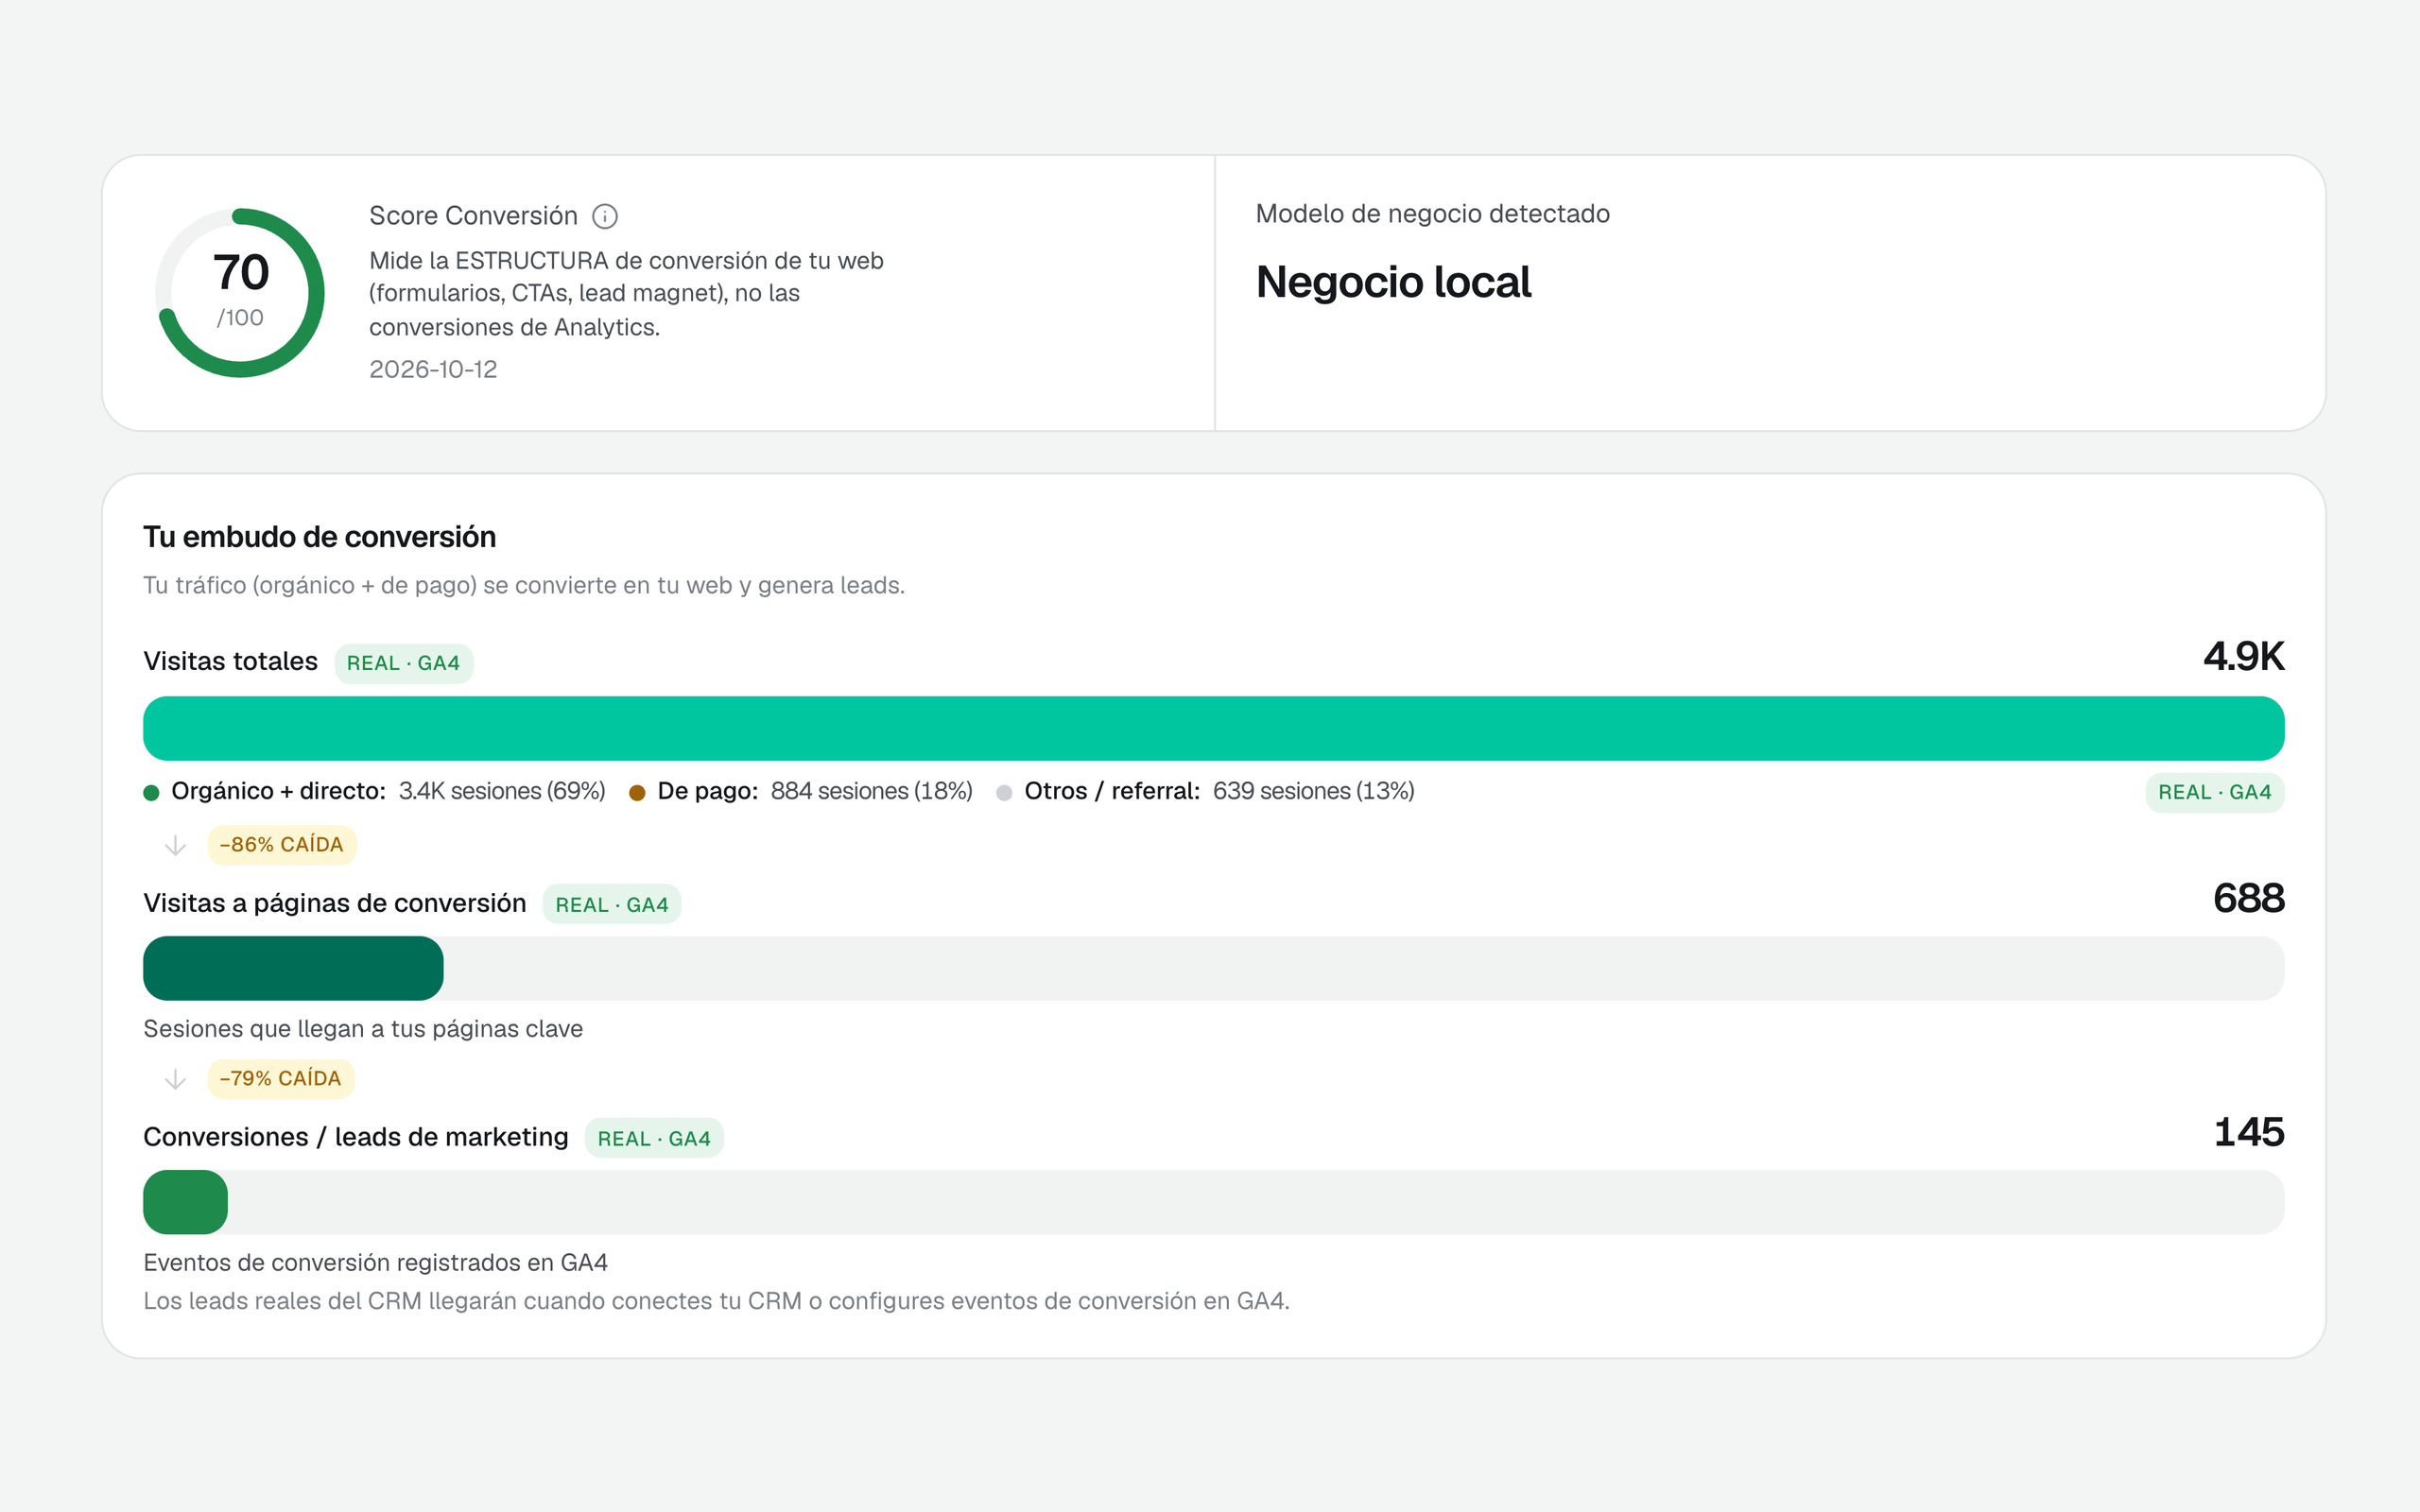Image resolution: width=2420 pixels, height=1512 pixels.
Task: Click the Negocio local heading
Action: 1393,282
